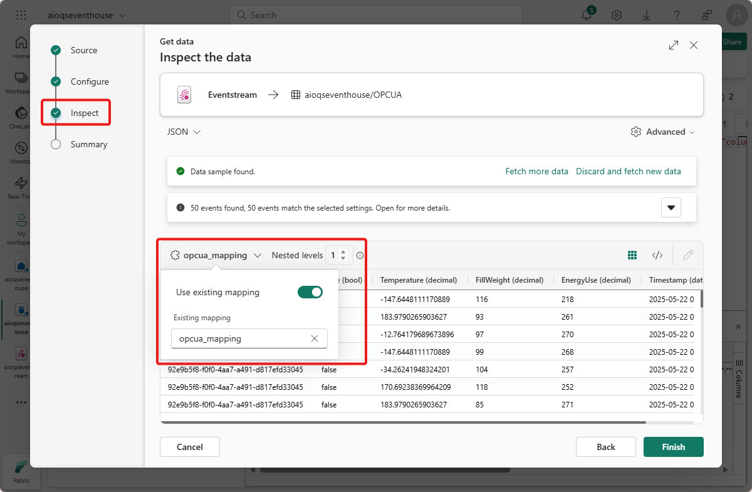Select the Summary step
The width and height of the screenshot is (752, 492).
pyautogui.click(x=88, y=144)
